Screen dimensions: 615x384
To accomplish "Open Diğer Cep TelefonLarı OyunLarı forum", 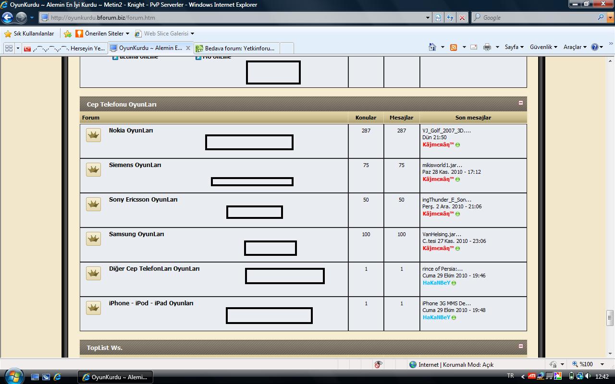I will 154,269.
